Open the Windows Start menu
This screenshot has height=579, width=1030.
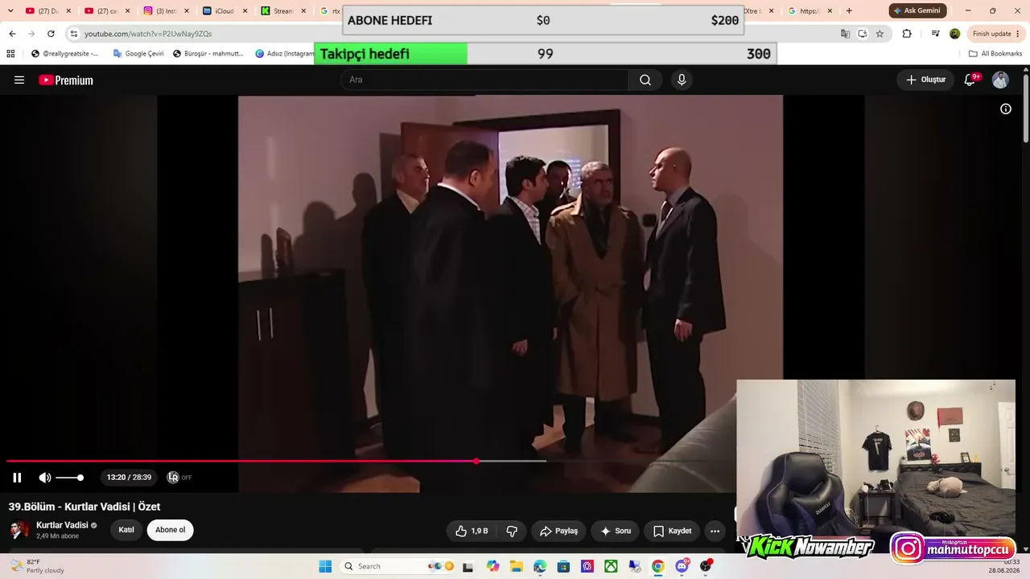coord(325,566)
